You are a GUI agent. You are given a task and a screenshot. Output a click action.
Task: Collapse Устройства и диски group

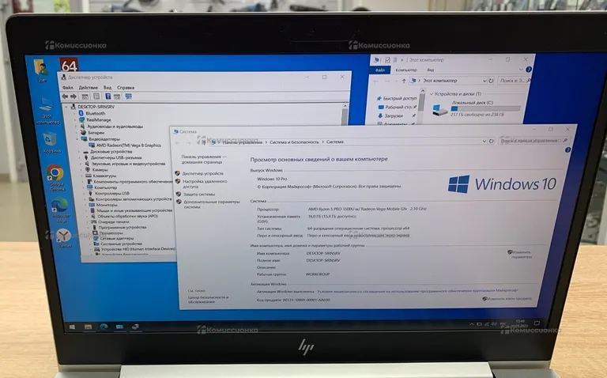[432, 94]
